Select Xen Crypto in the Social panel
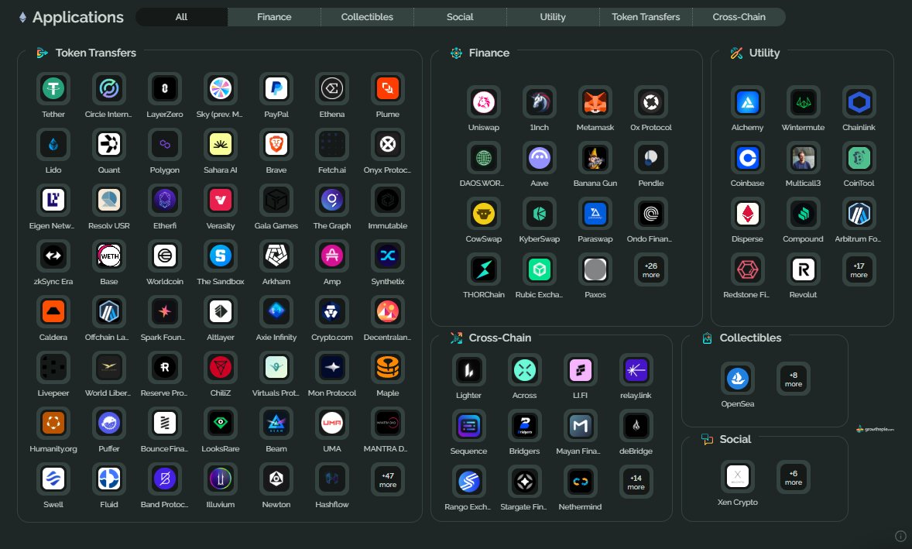Viewport: 912px width, 549px height. point(737,477)
